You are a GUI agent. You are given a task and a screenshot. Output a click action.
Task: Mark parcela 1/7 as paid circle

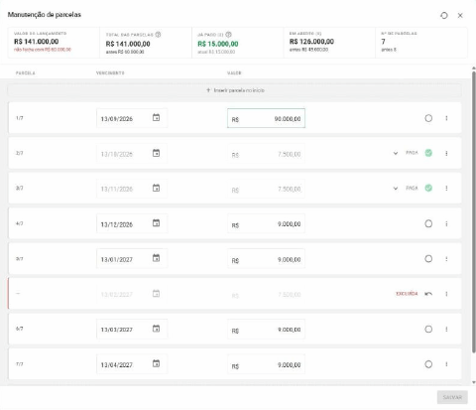(x=428, y=118)
